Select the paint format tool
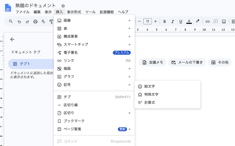 [x=51, y=21]
